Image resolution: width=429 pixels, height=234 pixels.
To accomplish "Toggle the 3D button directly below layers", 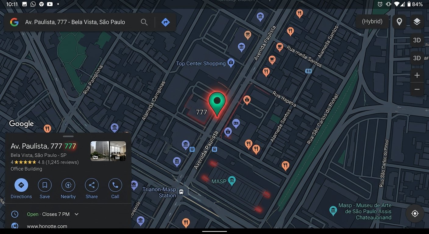I will coord(417,40).
